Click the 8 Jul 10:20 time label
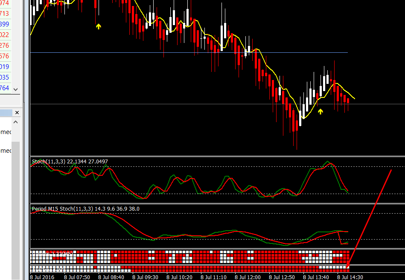The image size is (405, 280). 179,277
